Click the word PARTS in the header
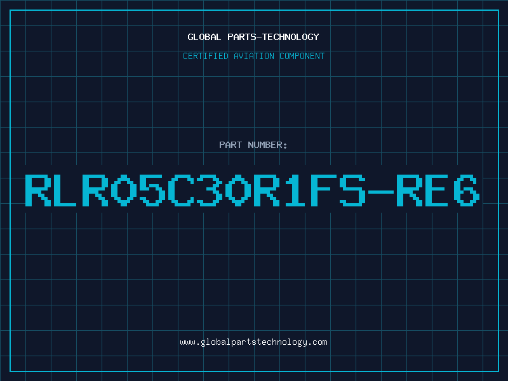Viewport: 508px width, 381px height. pos(242,37)
